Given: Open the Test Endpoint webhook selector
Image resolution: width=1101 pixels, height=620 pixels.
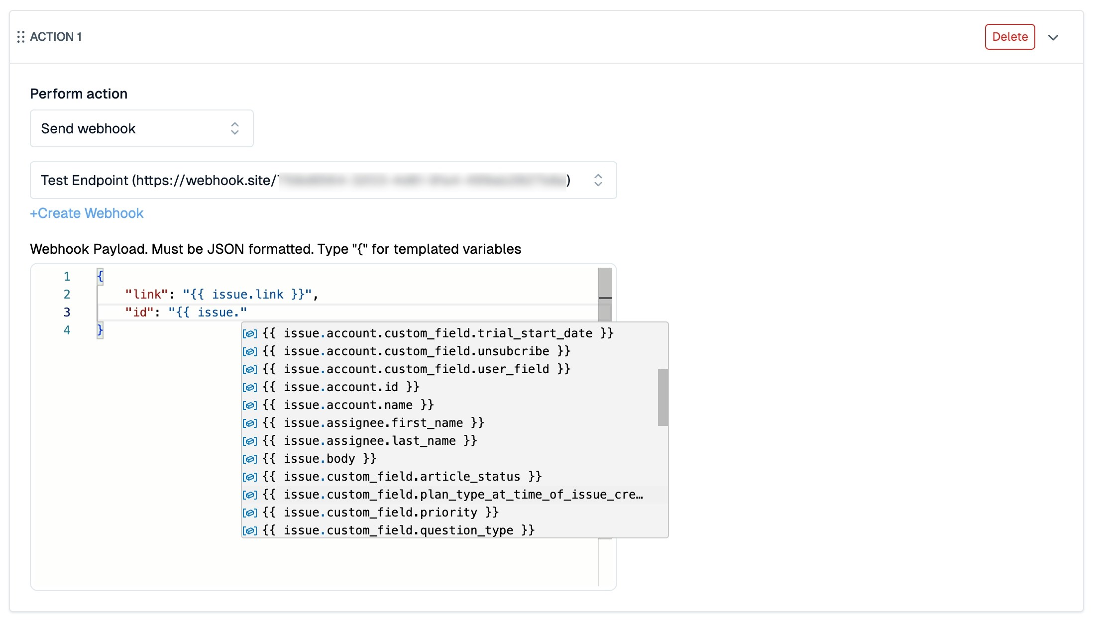Looking at the screenshot, I should coord(323,180).
